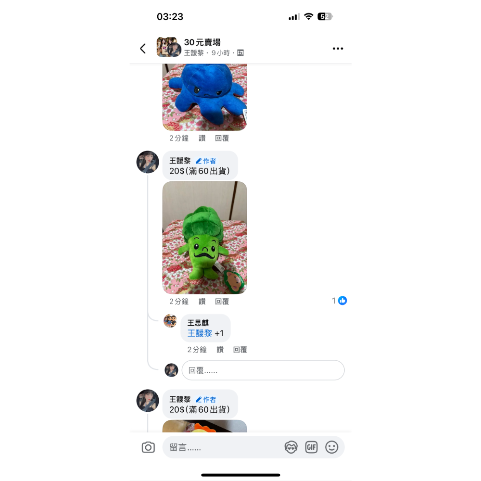Open 王思麒's profile name

pos(198,323)
